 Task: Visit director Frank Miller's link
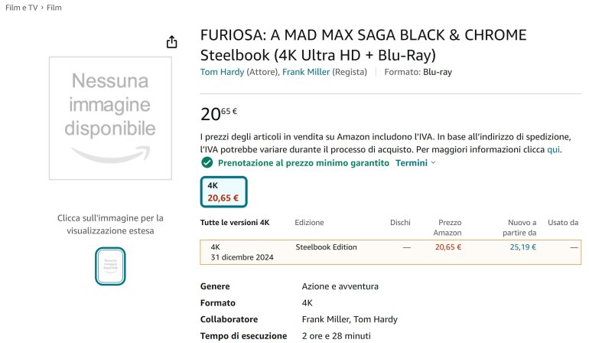coord(306,72)
